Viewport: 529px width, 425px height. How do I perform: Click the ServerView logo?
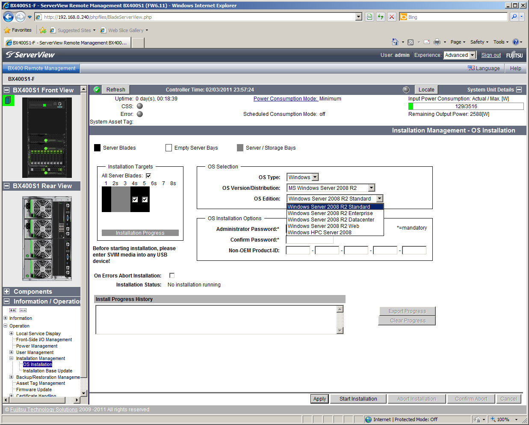click(30, 55)
